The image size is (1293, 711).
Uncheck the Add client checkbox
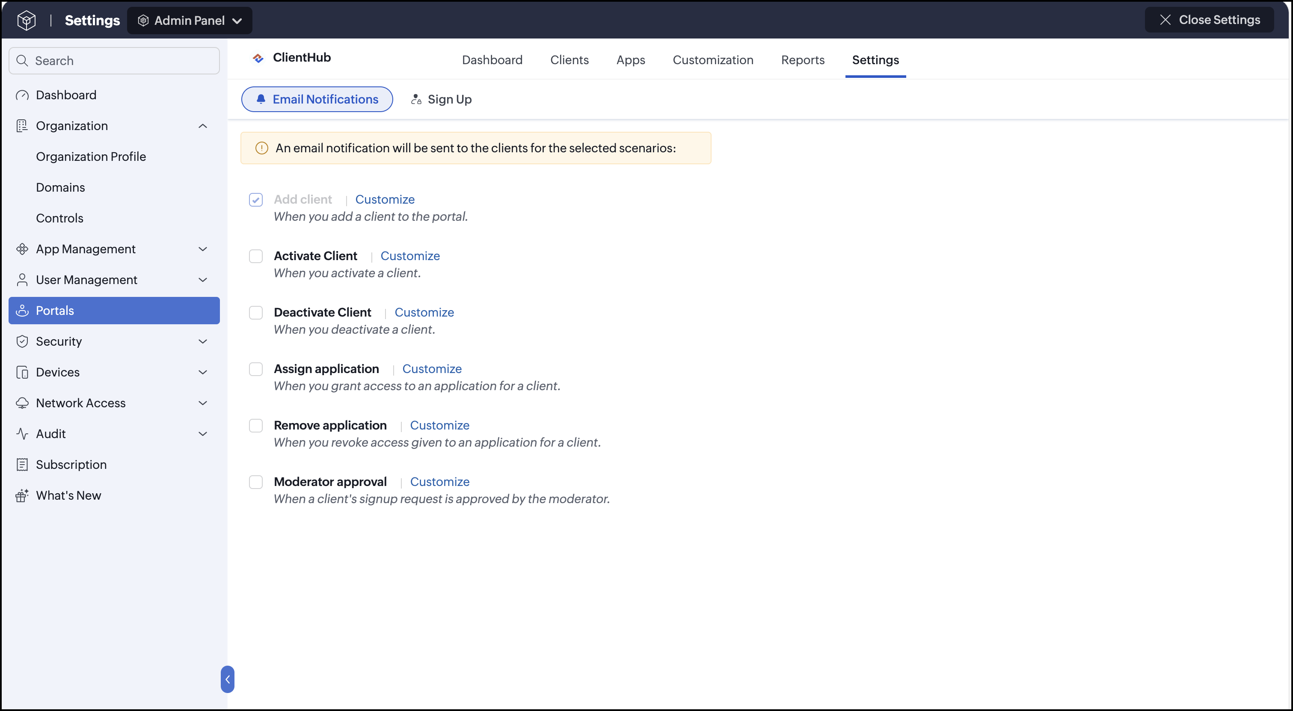click(256, 200)
